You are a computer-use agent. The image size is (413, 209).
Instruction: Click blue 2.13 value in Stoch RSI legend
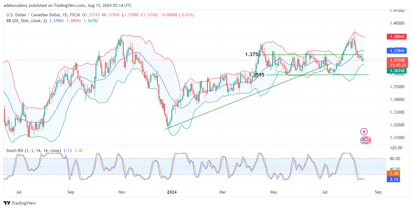click(67, 151)
